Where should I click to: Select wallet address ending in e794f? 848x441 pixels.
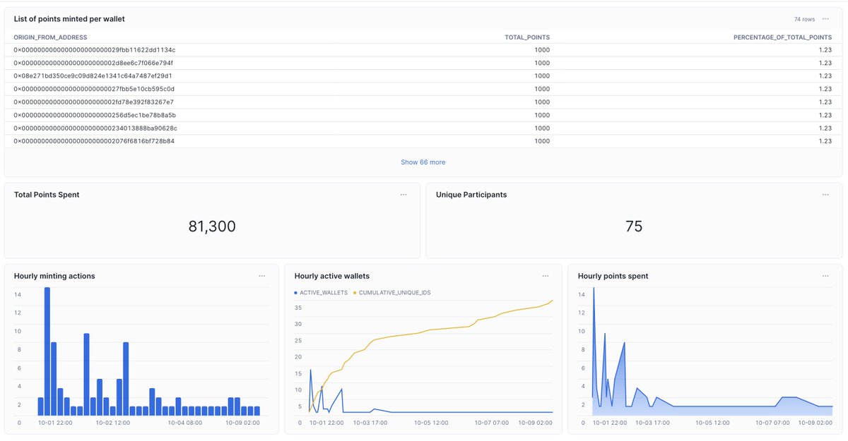coord(93,63)
